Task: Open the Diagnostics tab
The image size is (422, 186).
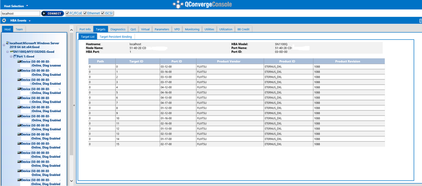Action: coord(118,29)
